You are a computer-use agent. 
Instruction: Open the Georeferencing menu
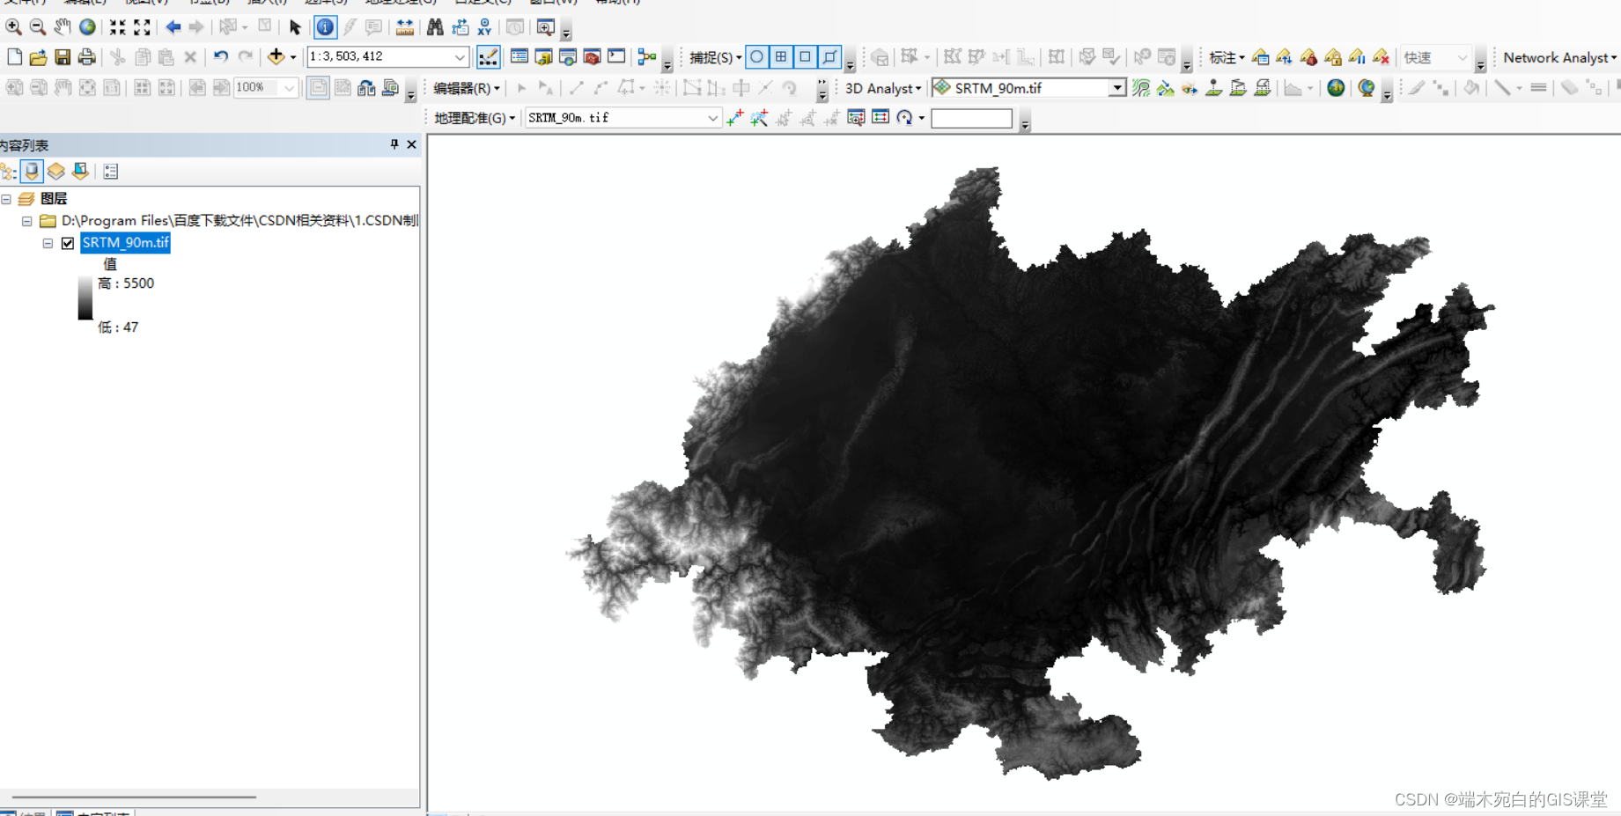(474, 118)
